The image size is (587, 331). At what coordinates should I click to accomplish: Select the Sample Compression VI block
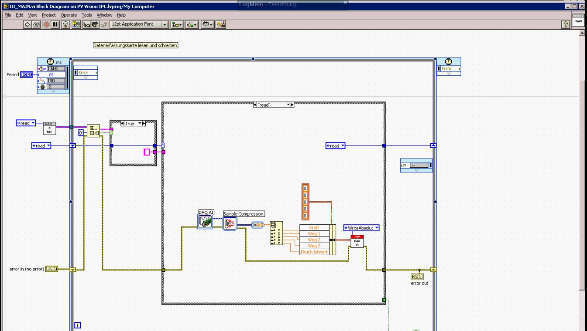pos(230,224)
